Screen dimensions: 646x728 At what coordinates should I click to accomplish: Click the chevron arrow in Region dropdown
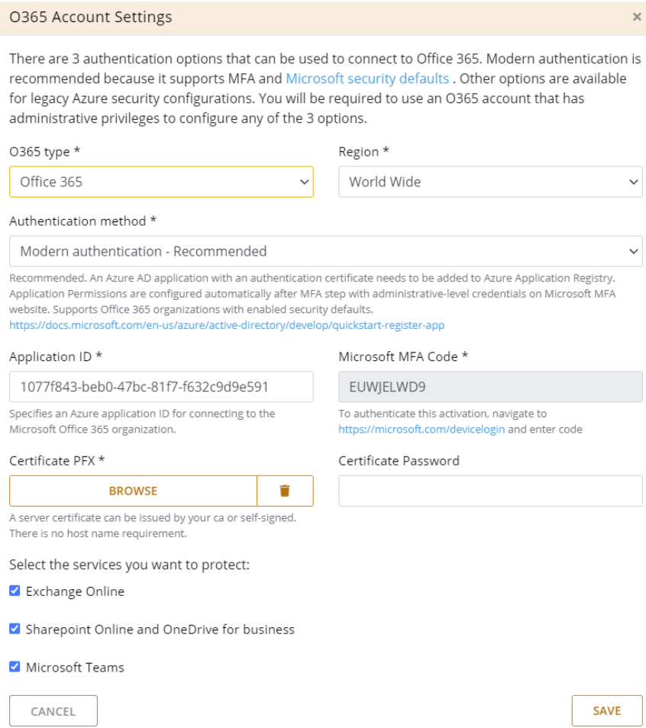pos(633,182)
